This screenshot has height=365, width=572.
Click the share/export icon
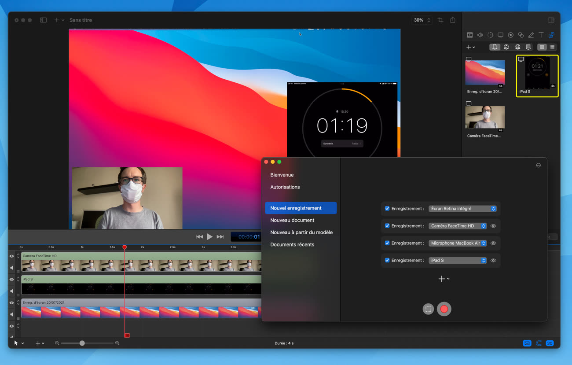453,20
